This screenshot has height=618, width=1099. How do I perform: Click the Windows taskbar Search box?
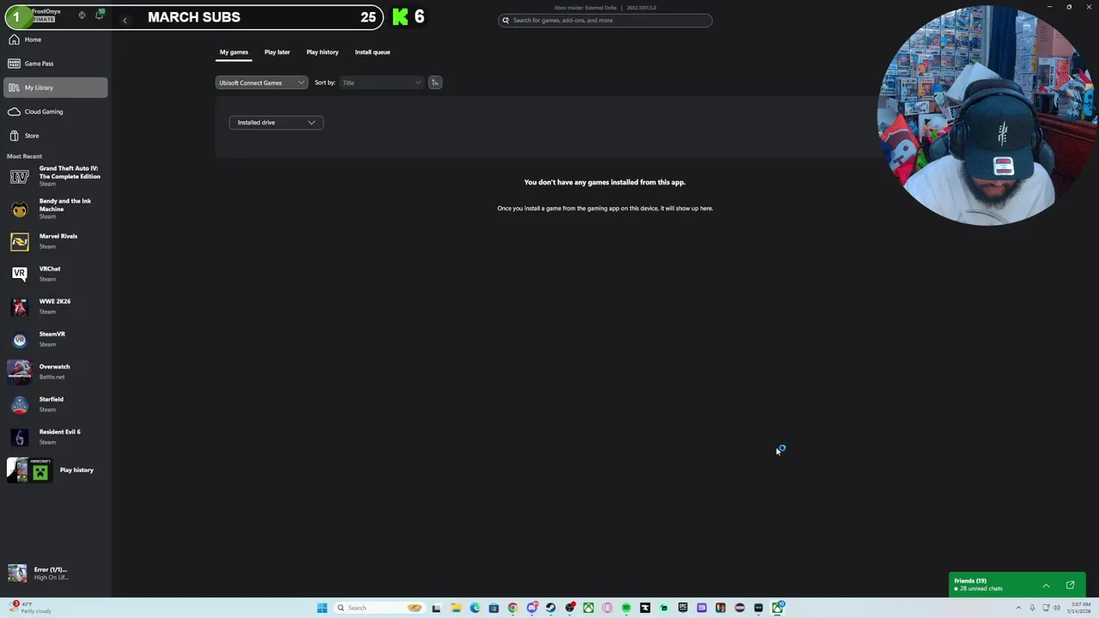pyautogui.click(x=379, y=608)
